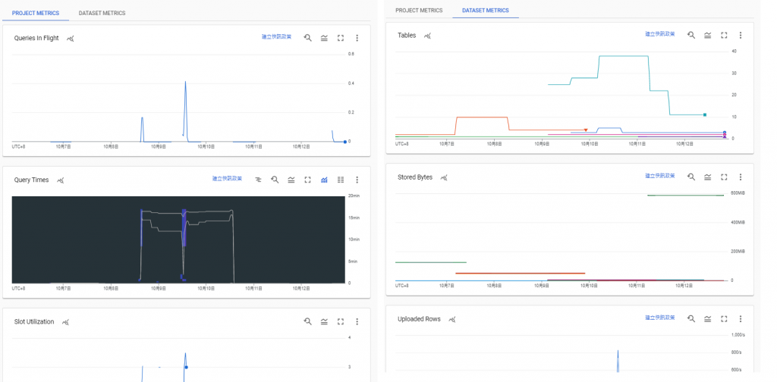777x382 pixels.
Task: Toggle legend display on Tables chart
Action: coord(708,35)
